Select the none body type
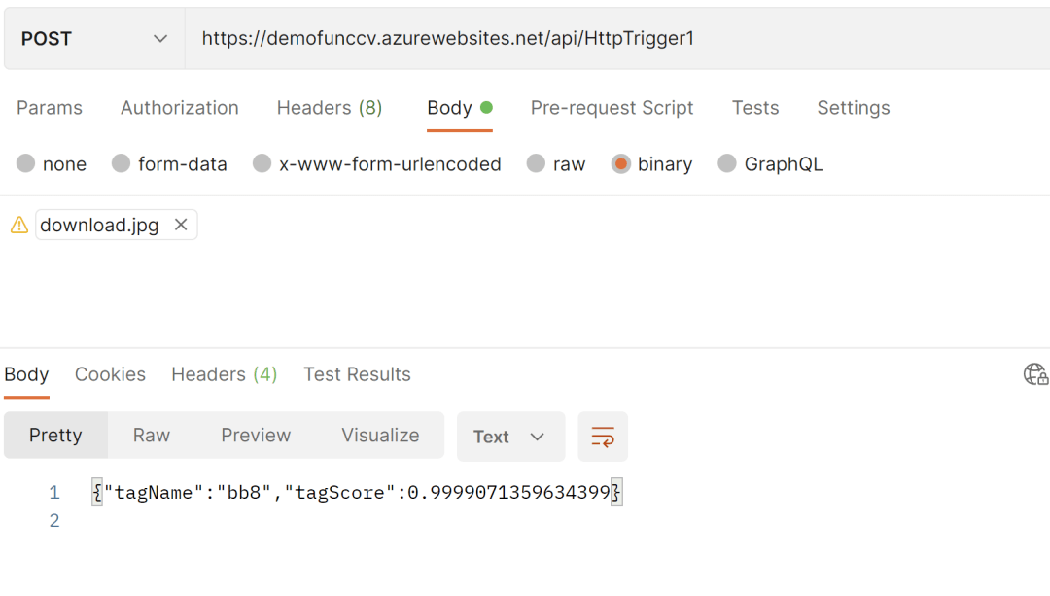Viewport: 1050px width, 596px height. 26,164
